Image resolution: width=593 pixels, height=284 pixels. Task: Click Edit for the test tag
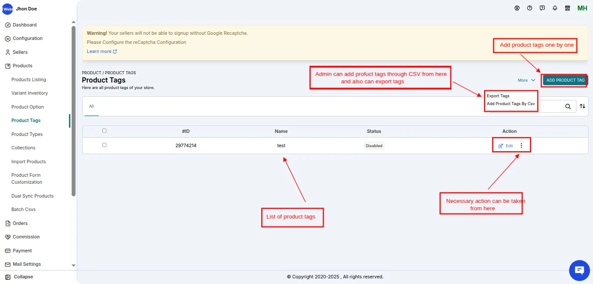point(506,146)
